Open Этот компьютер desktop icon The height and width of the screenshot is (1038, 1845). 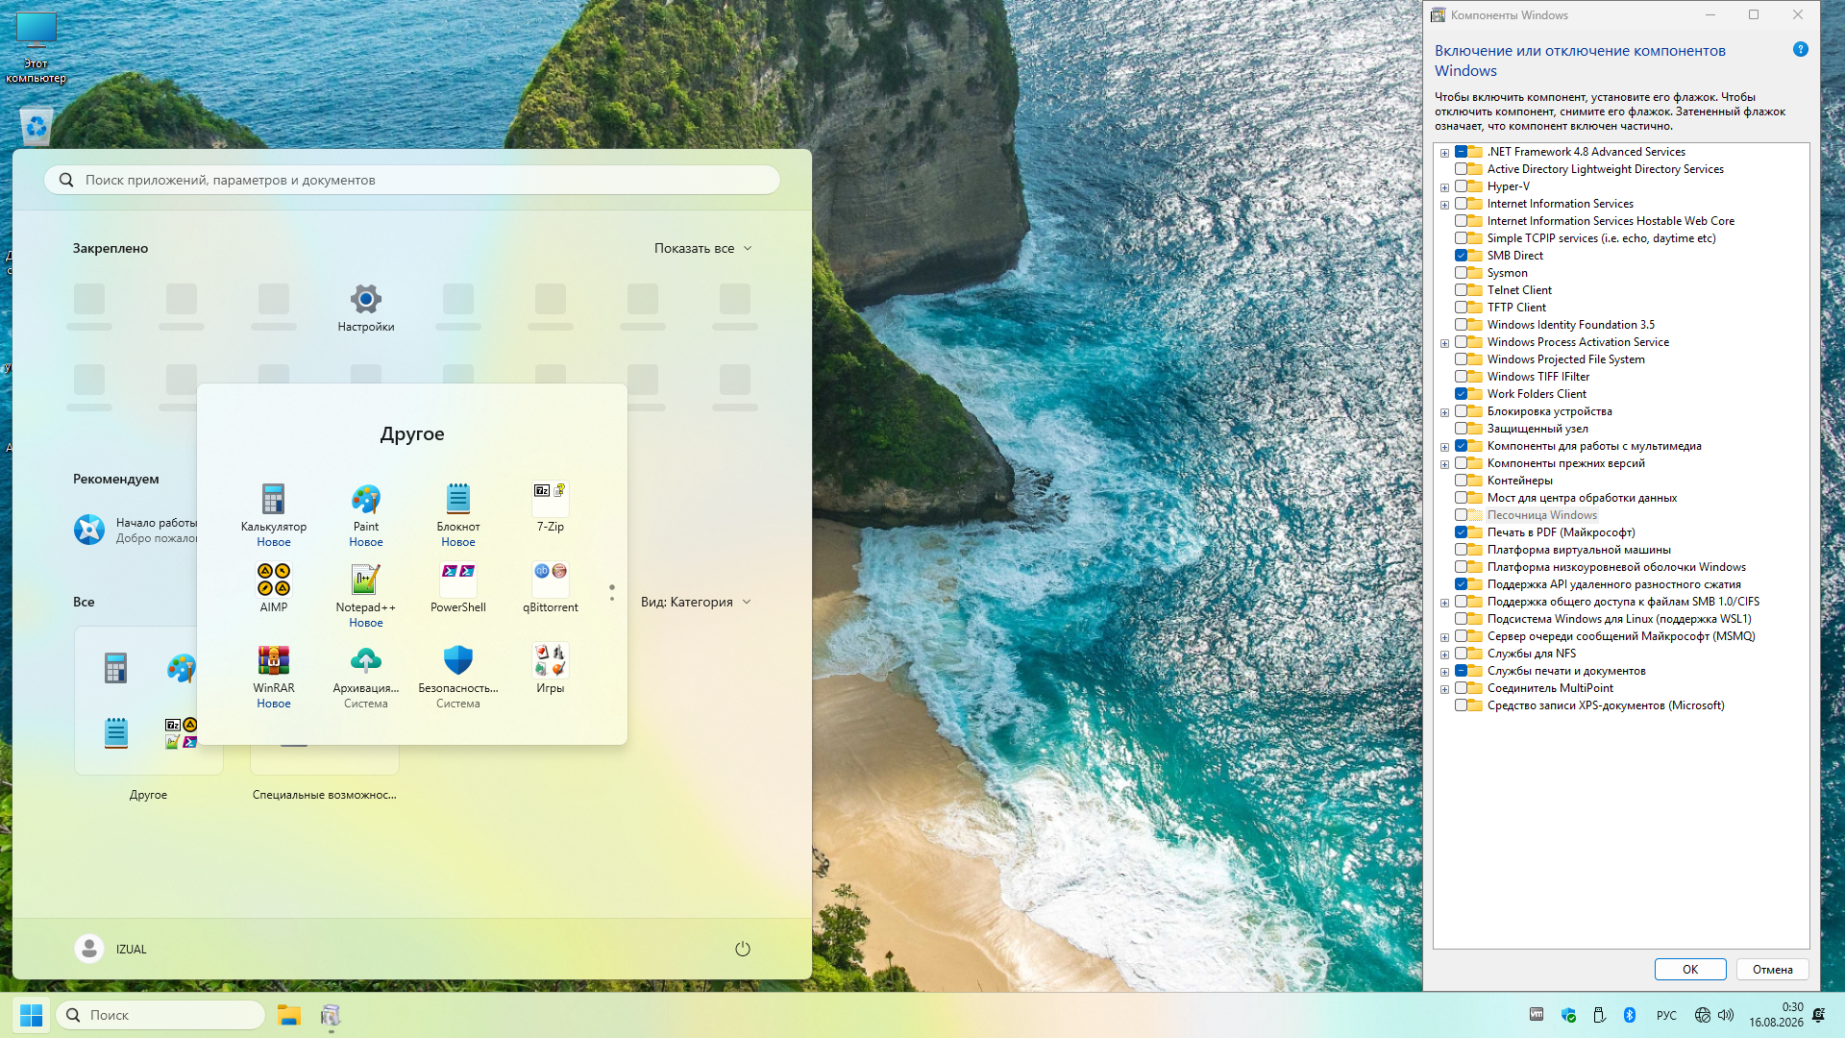coord(37,48)
